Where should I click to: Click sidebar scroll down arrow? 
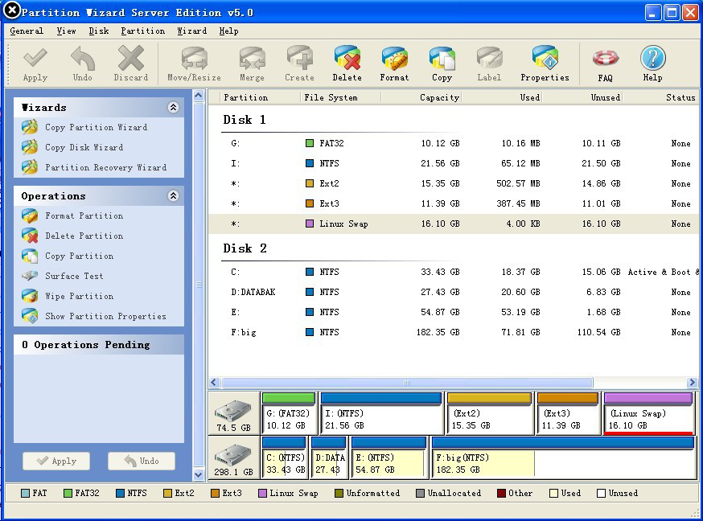pyautogui.click(x=199, y=474)
